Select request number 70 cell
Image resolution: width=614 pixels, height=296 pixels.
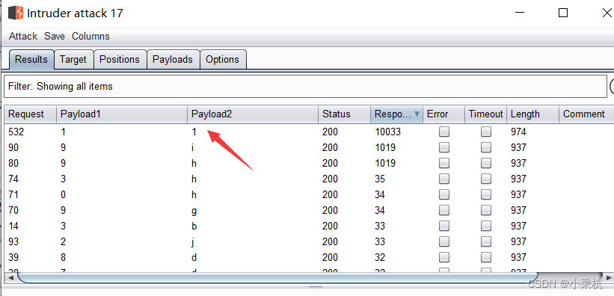[x=13, y=210]
